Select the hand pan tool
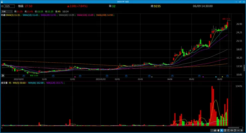Screen dimensions: 246x133 tap(218, 130)
